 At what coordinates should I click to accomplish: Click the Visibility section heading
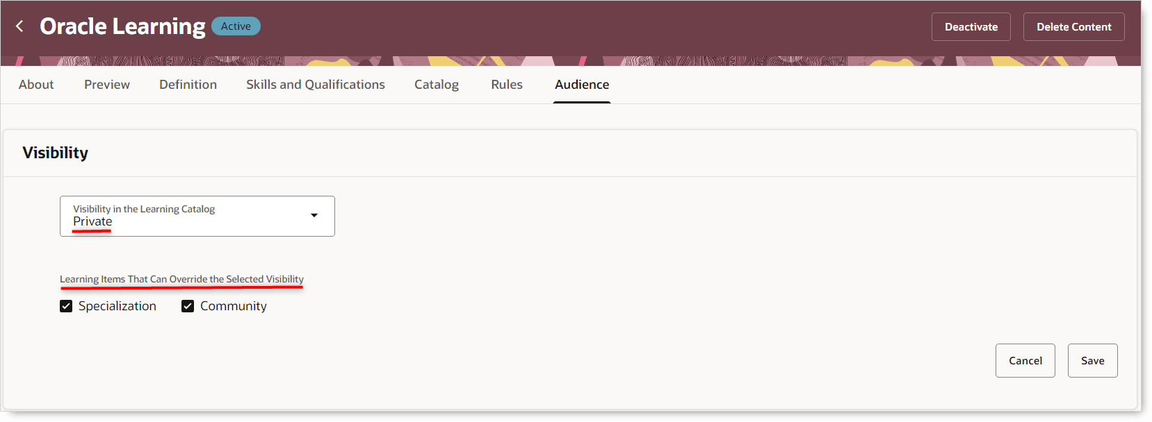coord(55,153)
